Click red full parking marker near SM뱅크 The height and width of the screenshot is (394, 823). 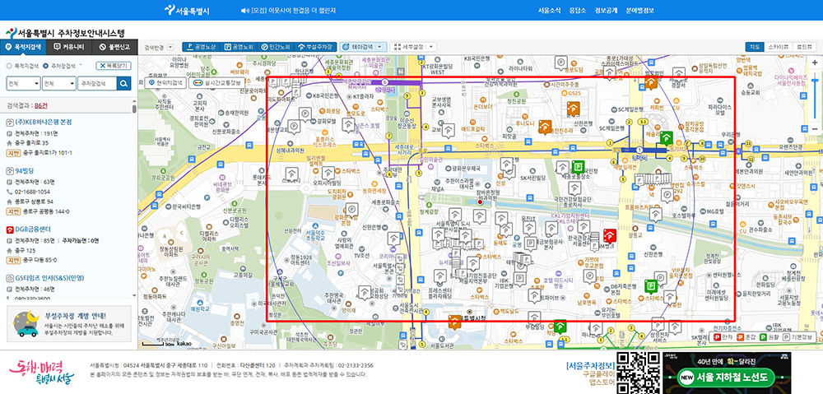point(610,235)
